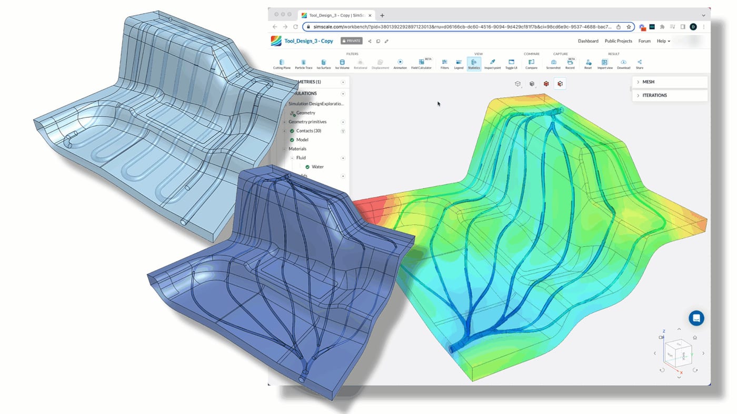Open the browser three-dot menu
The width and height of the screenshot is (737, 414).
pos(704,27)
